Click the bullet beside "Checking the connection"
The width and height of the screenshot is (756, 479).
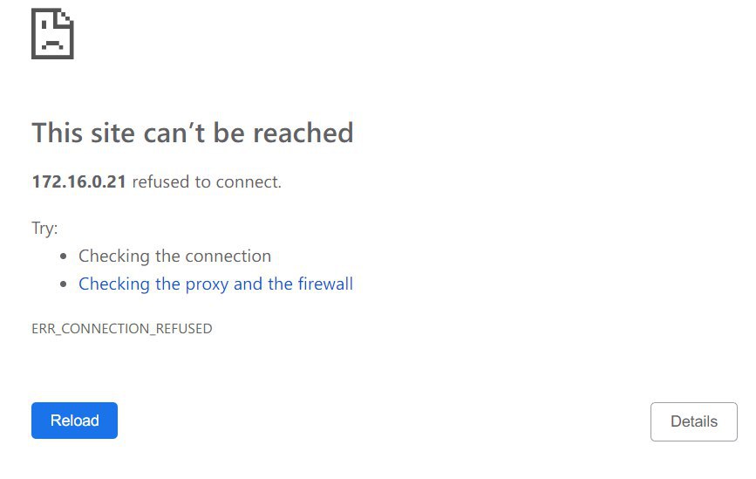64,257
